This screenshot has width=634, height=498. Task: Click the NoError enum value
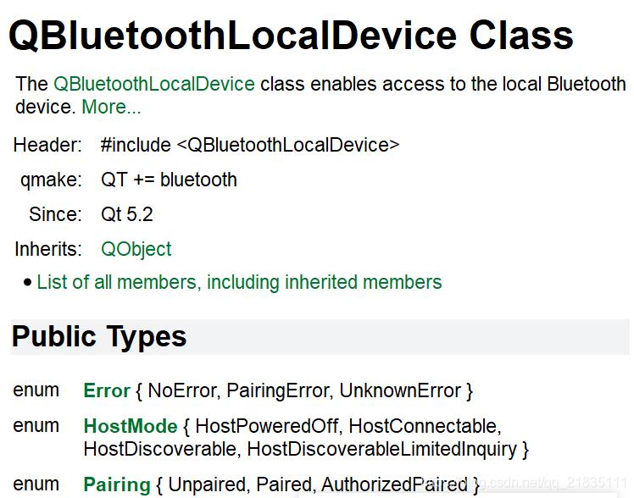click(x=181, y=391)
